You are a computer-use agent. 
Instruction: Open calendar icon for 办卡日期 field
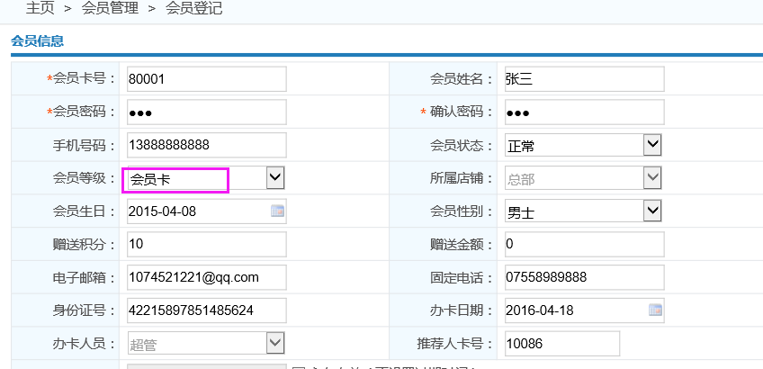coord(655,310)
